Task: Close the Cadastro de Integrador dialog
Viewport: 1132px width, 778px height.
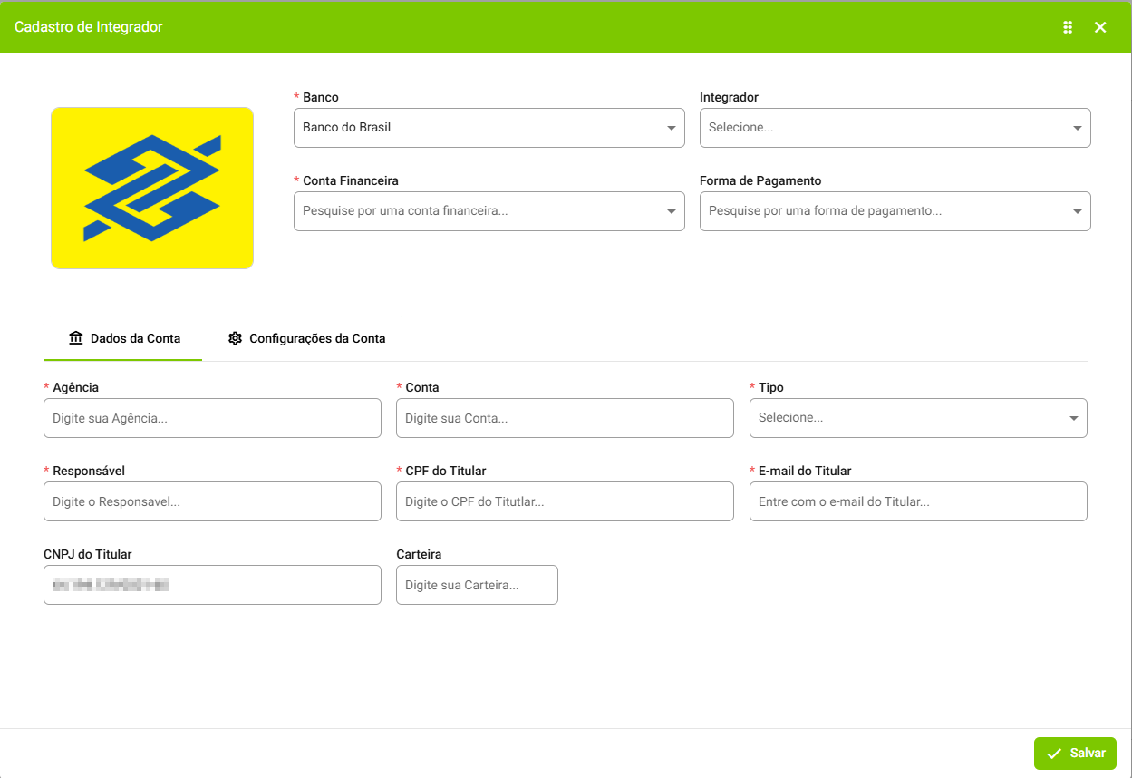Action: pyautogui.click(x=1100, y=27)
